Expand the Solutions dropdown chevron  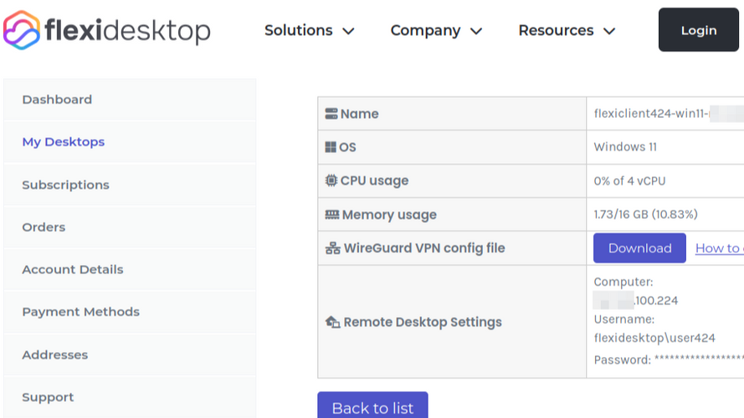click(349, 31)
